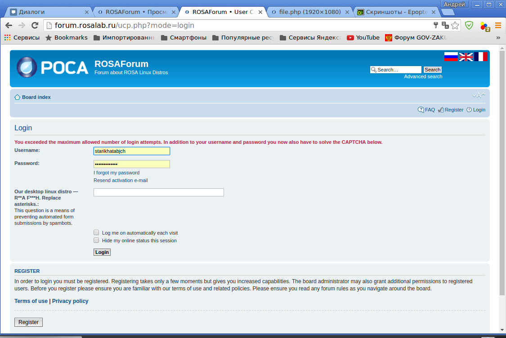Open the Bookmarks star folder
The width and height of the screenshot is (506, 338).
click(x=67, y=37)
